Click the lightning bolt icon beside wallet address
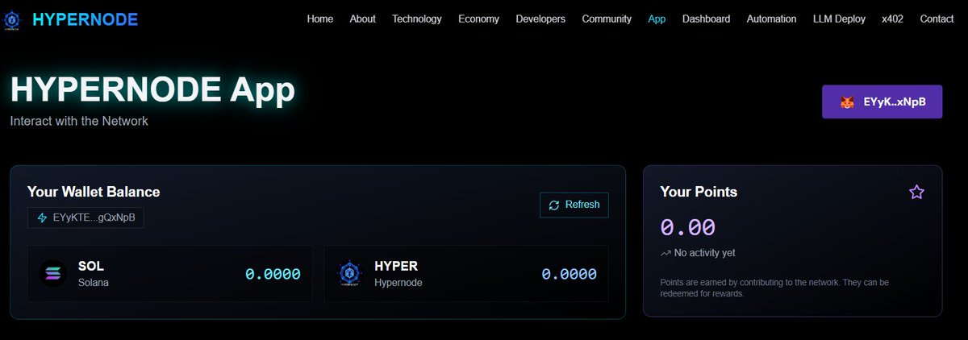 click(42, 218)
